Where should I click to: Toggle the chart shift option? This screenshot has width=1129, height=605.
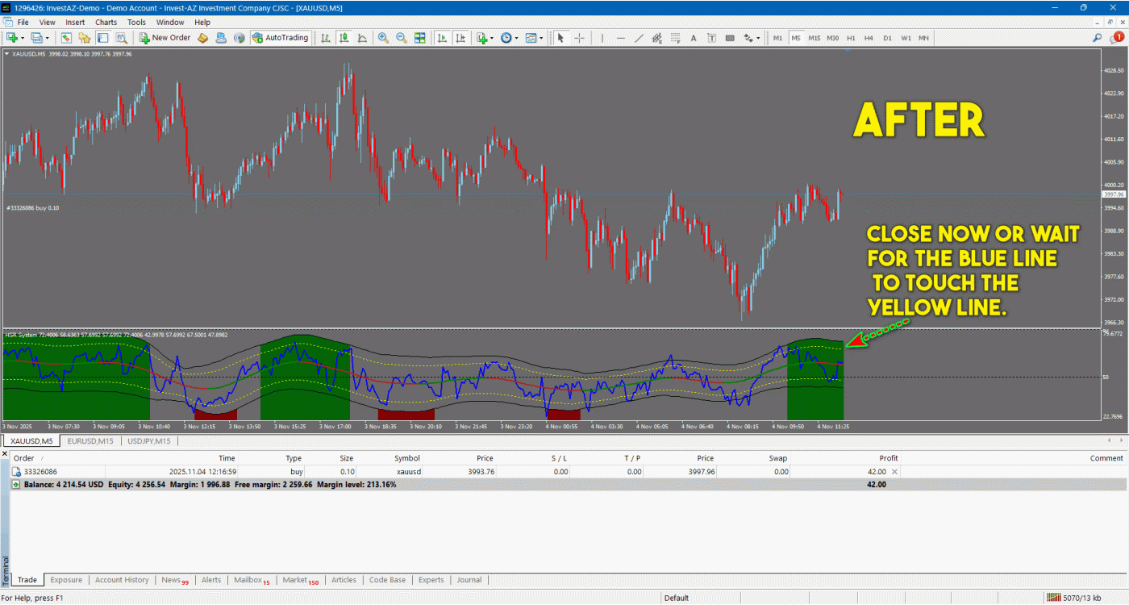[460, 38]
